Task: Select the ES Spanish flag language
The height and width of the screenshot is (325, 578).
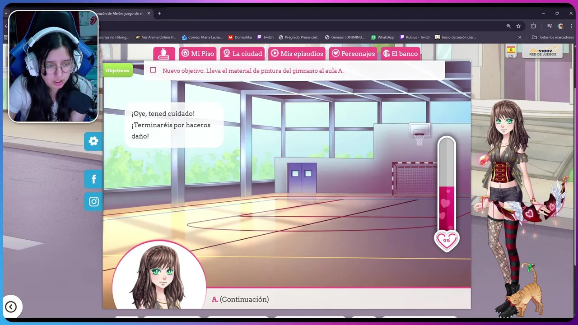Action: coord(511,52)
